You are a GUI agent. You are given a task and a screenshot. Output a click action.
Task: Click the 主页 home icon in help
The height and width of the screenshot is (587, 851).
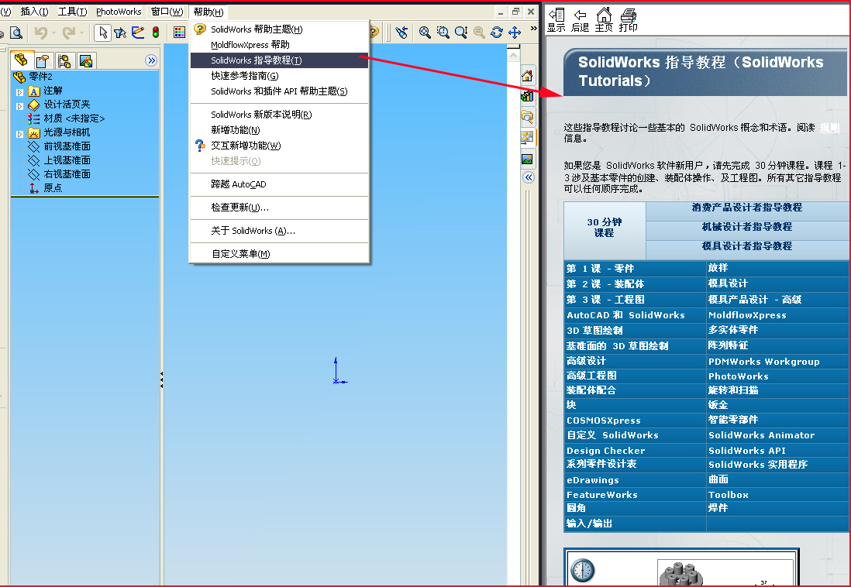point(604,20)
